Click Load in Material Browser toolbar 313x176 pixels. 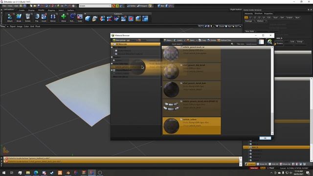179,40
